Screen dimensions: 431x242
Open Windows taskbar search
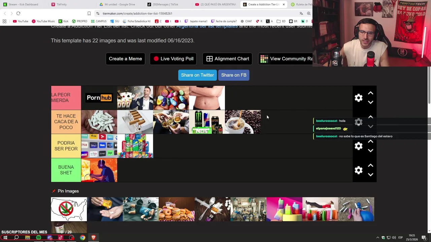point(16,238)
